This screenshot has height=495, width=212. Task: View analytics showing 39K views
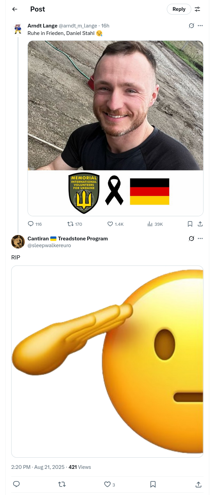pyautogui.click(x=155, y=224)
